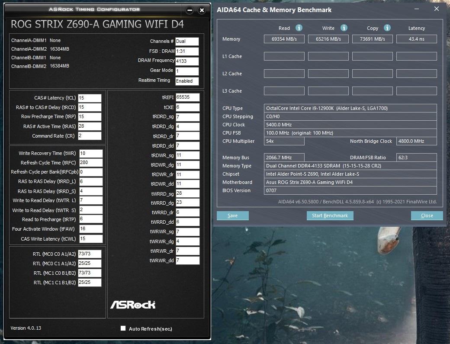Select the Command Rate (CR) field
This screenshot has width=450, height=344.
pyautogui.click(x=90, y=135)
